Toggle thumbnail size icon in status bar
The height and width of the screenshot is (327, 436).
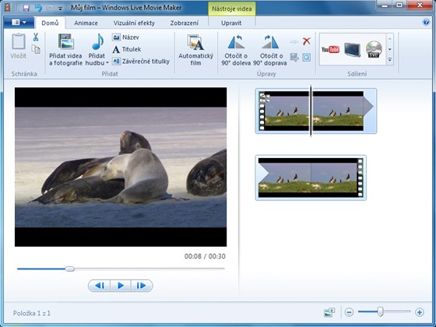point(329,312)
